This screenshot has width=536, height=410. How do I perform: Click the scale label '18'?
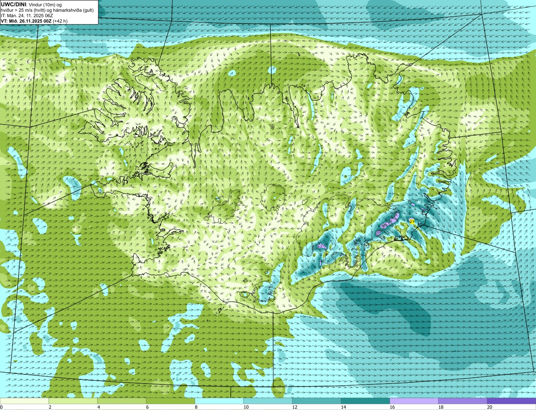click(441, 407)
